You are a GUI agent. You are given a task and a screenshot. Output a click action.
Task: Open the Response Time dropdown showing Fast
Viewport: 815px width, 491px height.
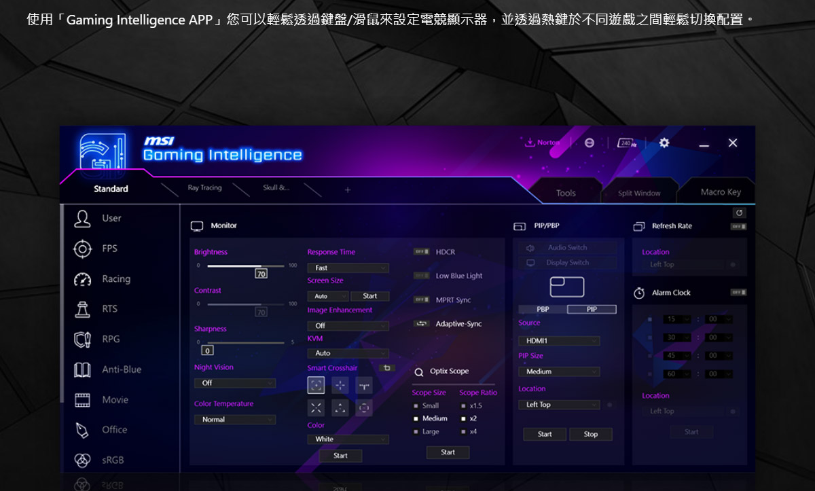click(x=348, y=268)
